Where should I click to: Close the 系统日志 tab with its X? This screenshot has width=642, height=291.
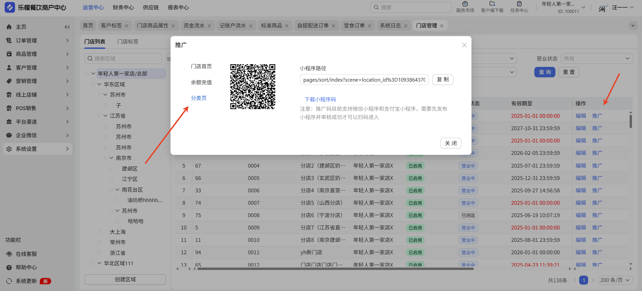pyautogui.click(x=406, y=26)
